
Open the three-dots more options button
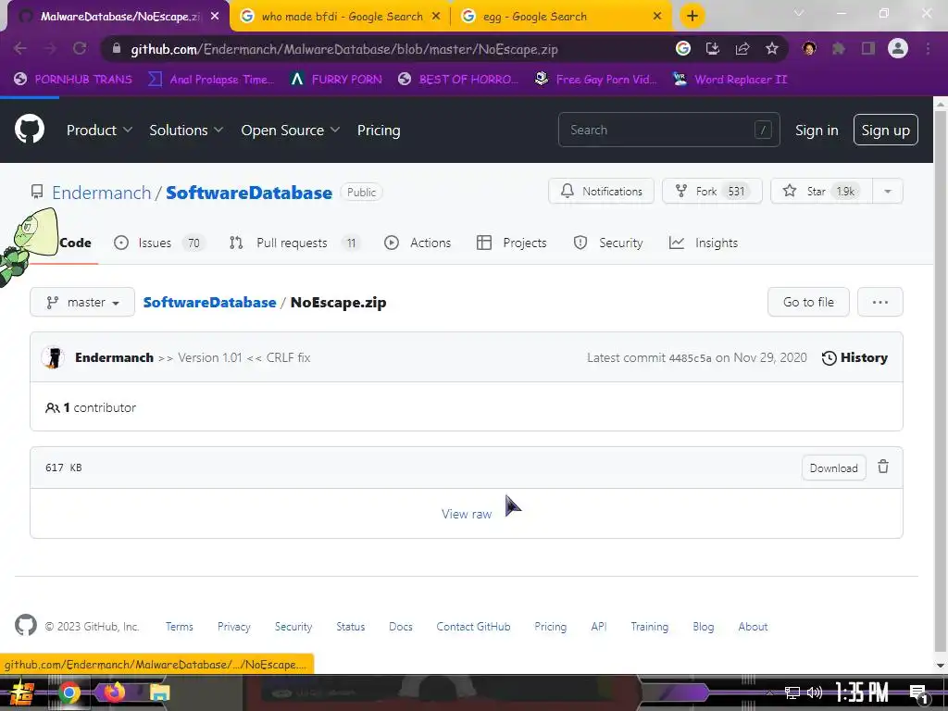pyautogui.click(x=879, y=302)
